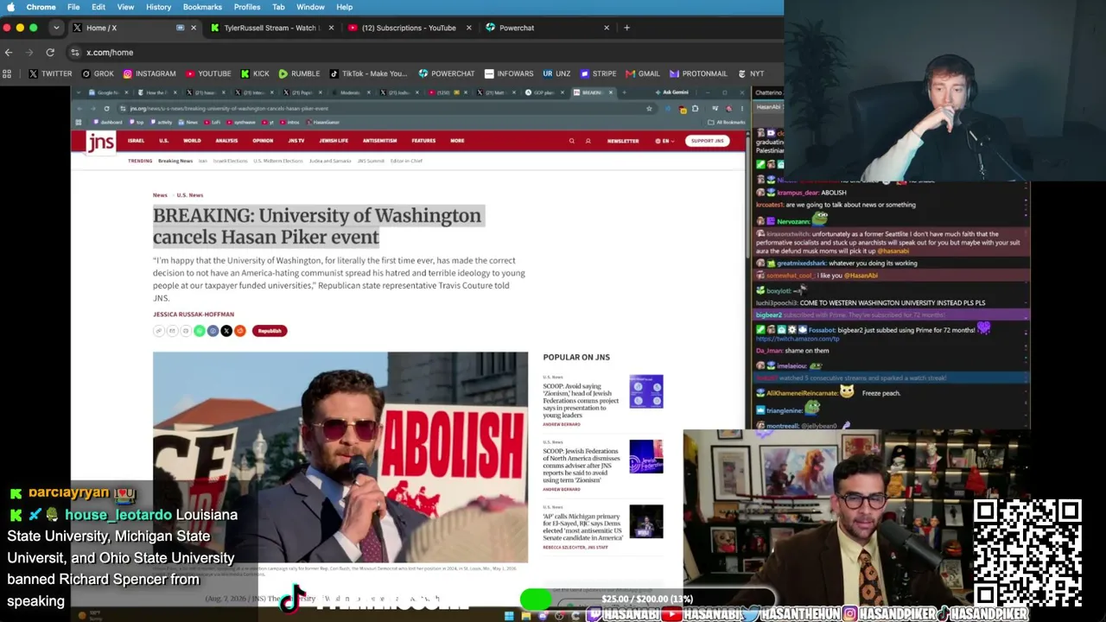Open the TWITTER bookmark
The width and height of the screenshot is (1106, 622).
tap(50, 73)
